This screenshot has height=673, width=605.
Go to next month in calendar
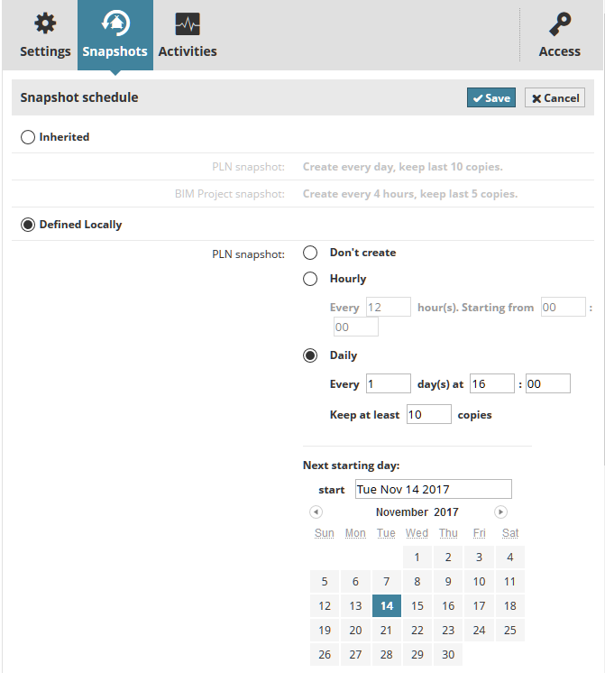(x=501, y=512)
